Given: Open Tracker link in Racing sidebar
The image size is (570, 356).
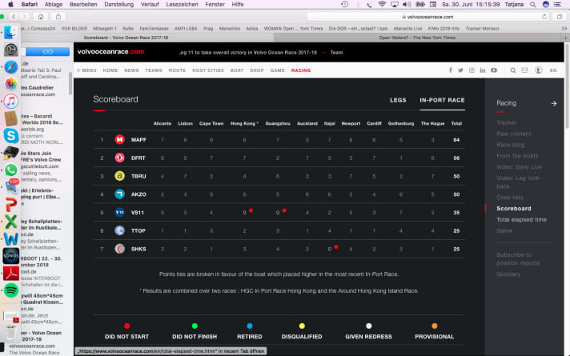Looking at the screenshot, I should point(507,122).
